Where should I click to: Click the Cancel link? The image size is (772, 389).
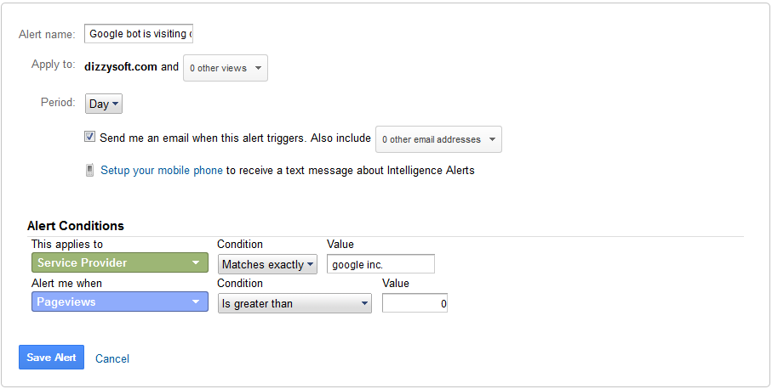point(112,358)
